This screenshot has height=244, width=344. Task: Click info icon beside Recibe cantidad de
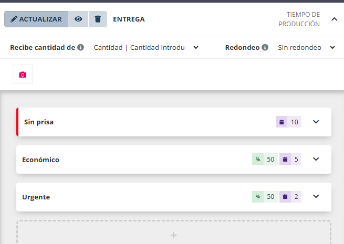click(x=81, y=47)
